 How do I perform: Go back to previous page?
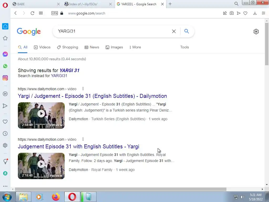click(x=15, y=13)
